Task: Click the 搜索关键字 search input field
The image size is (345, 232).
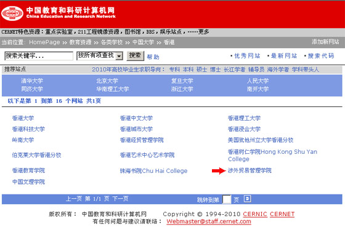Action: (x=39, y=56)
